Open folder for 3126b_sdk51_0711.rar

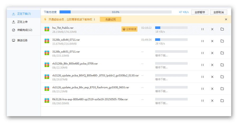coord(222,53)
